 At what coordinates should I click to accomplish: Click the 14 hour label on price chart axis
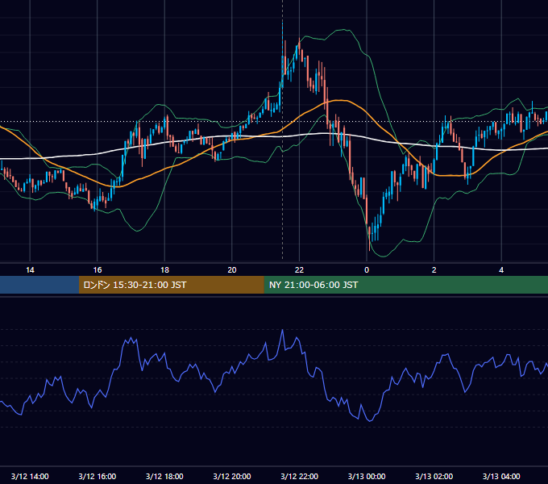click(30, 270)
